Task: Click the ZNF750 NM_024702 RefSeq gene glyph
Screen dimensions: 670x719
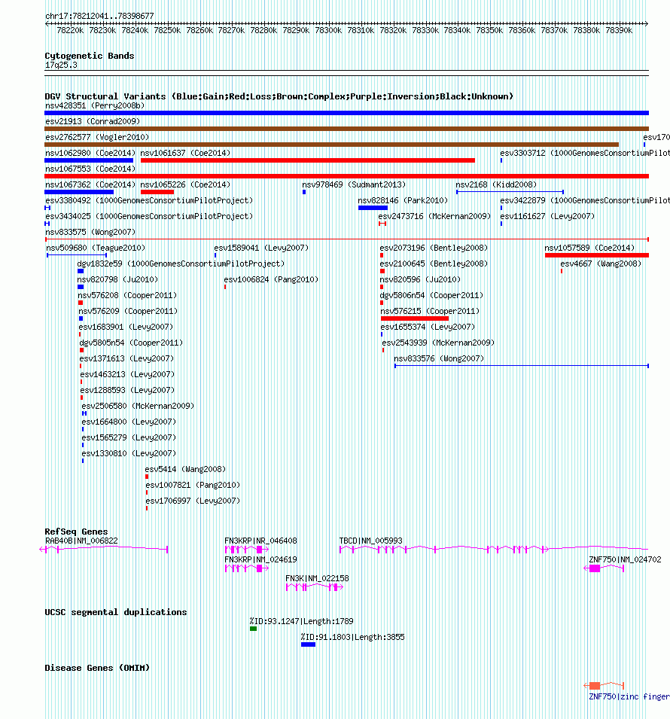Action: [604, 568]
